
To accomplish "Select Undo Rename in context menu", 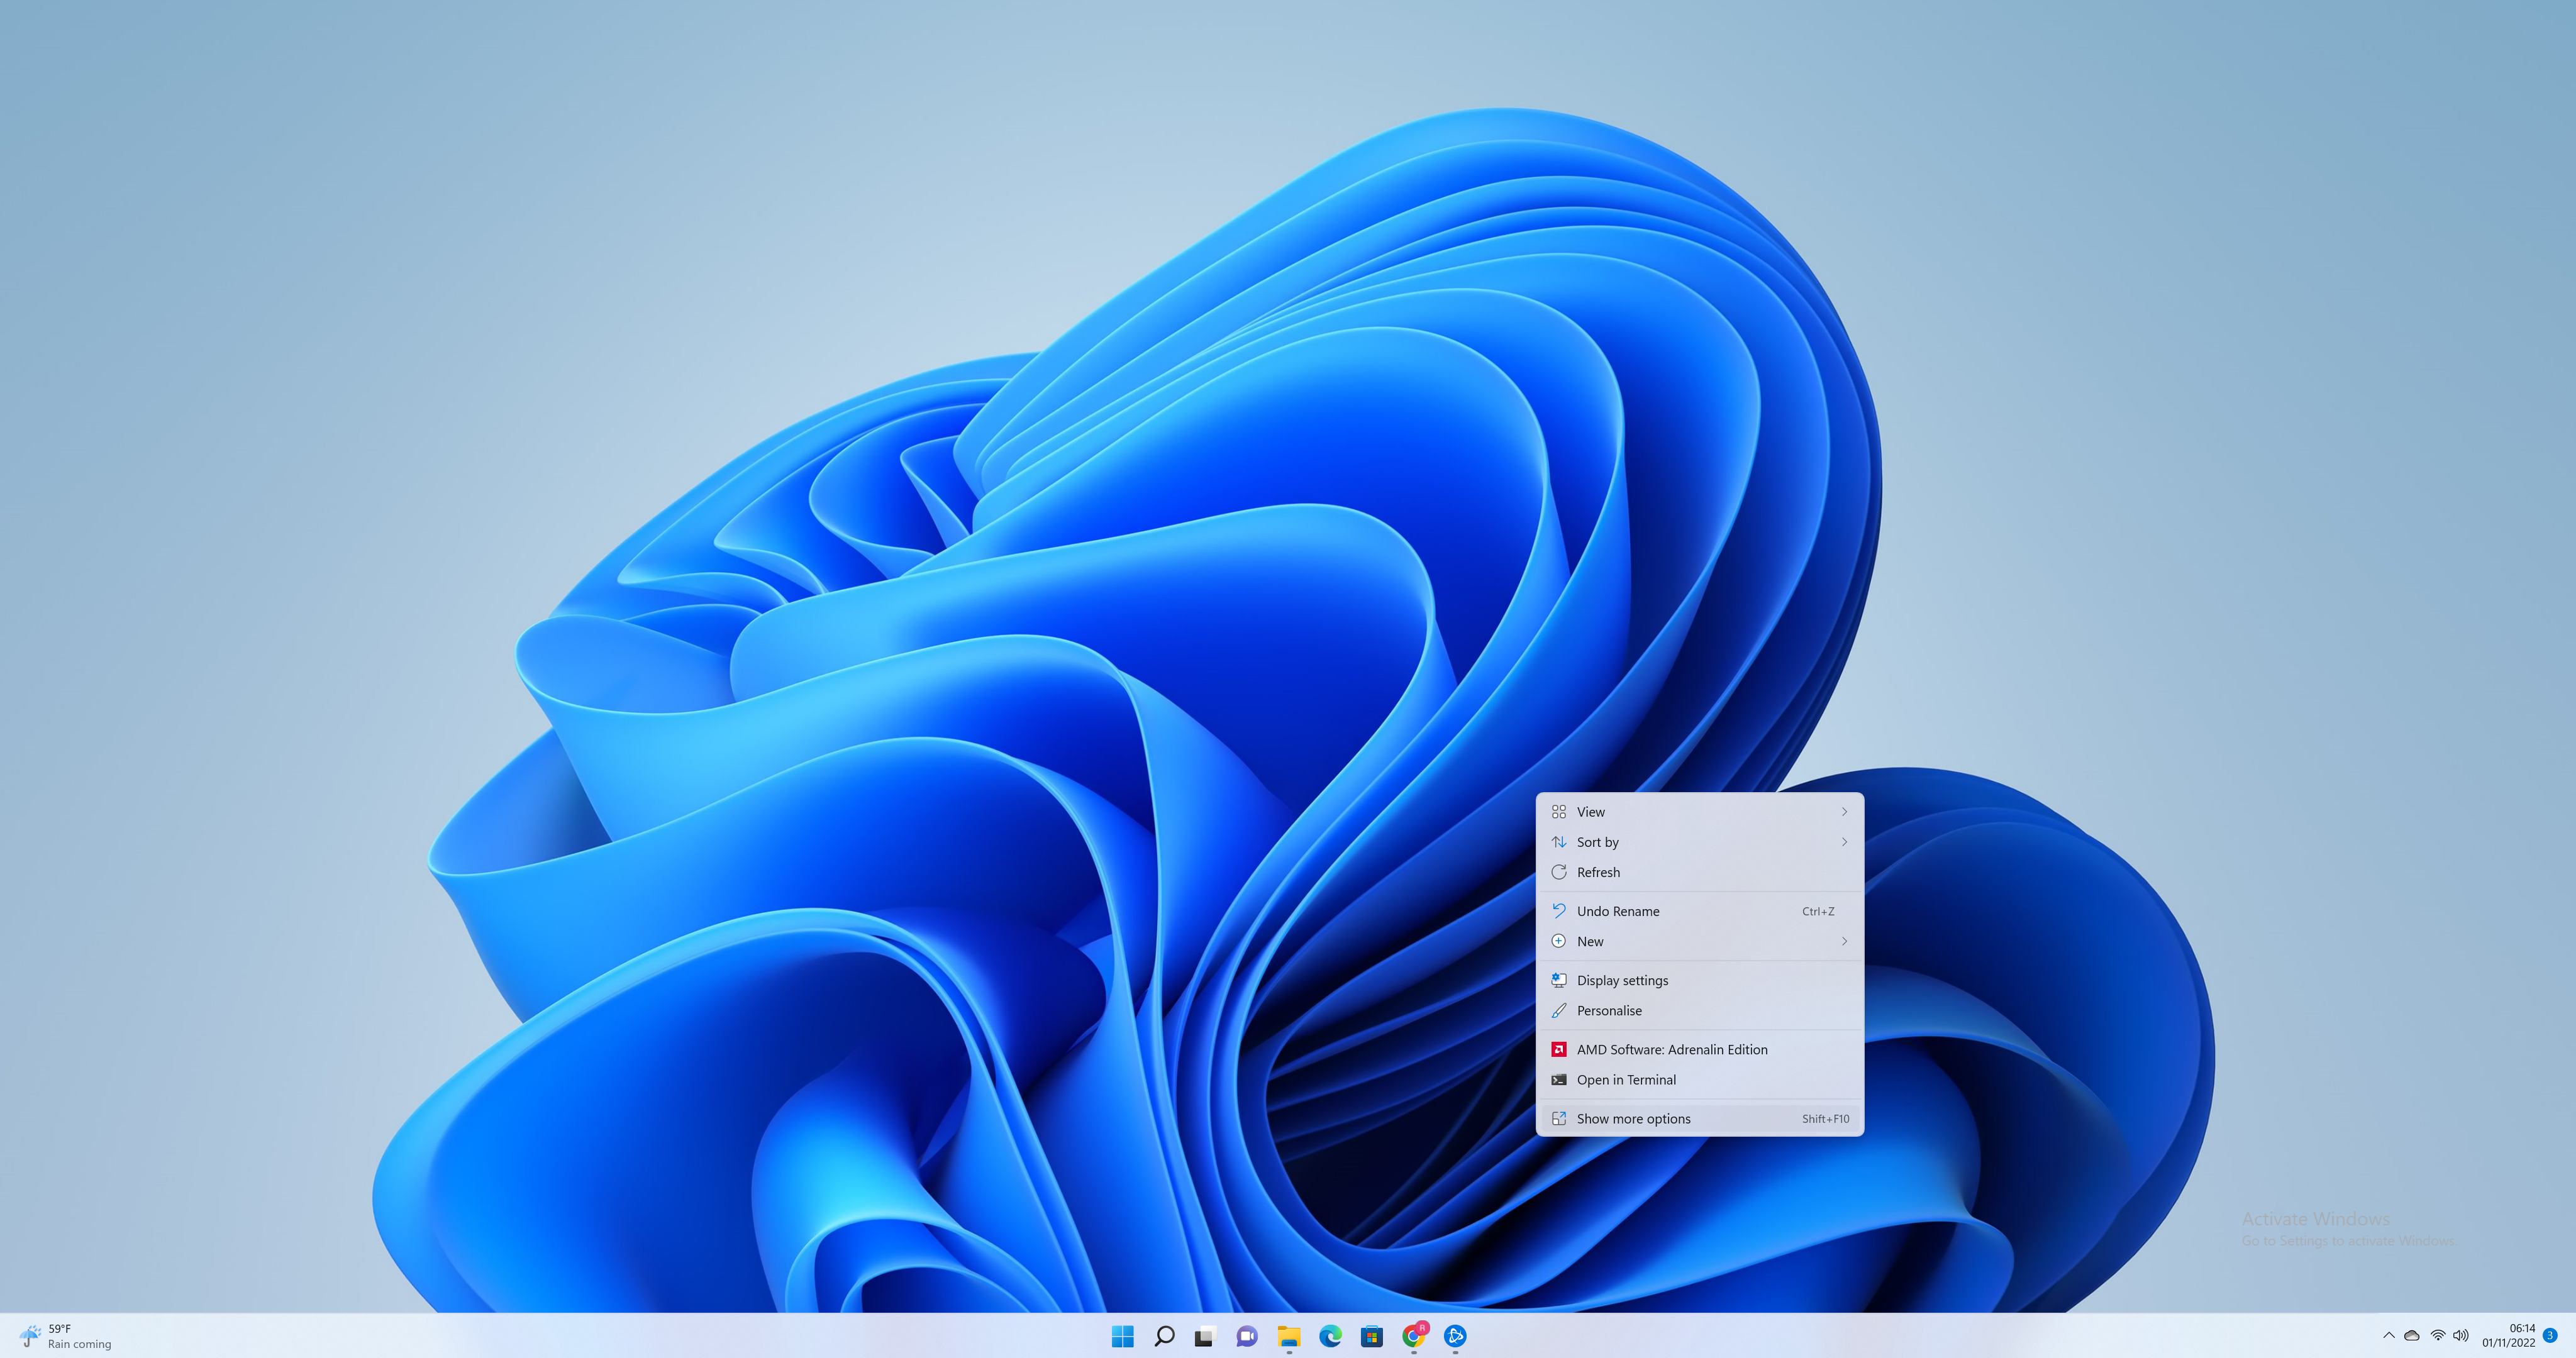I will 1700,911.
